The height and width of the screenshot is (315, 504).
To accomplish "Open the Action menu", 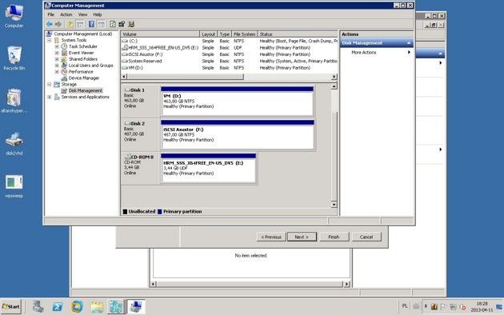I will [x=66, y=14].
